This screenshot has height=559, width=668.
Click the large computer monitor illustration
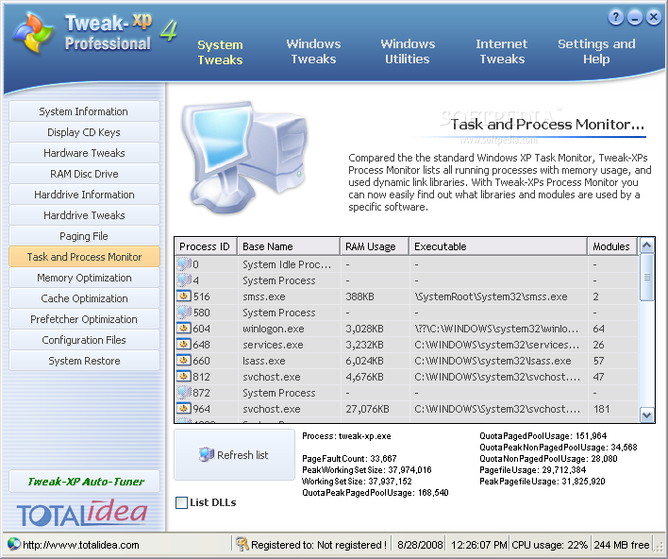[x=243, y=156]
